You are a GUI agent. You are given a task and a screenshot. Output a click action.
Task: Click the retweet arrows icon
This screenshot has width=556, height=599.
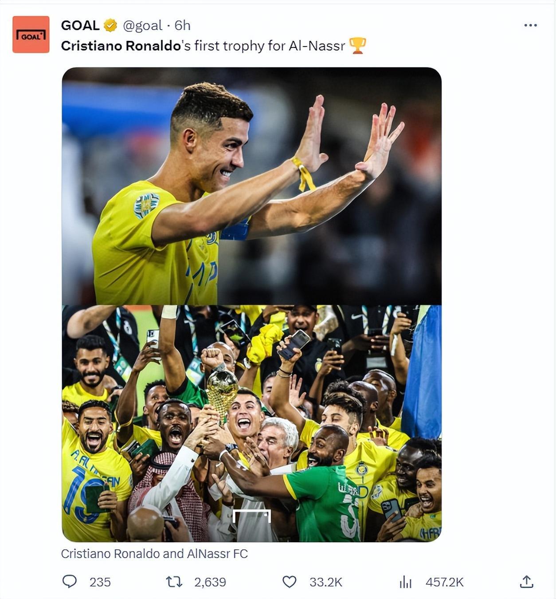point(174,582)
